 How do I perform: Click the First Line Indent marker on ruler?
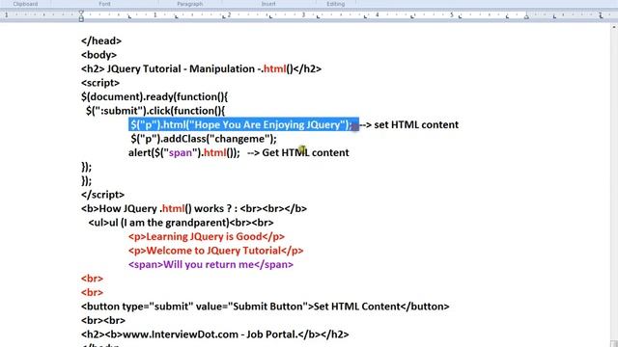[81, 13]
